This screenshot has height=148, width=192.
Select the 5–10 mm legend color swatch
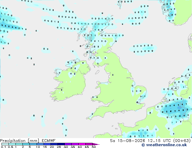33,144
